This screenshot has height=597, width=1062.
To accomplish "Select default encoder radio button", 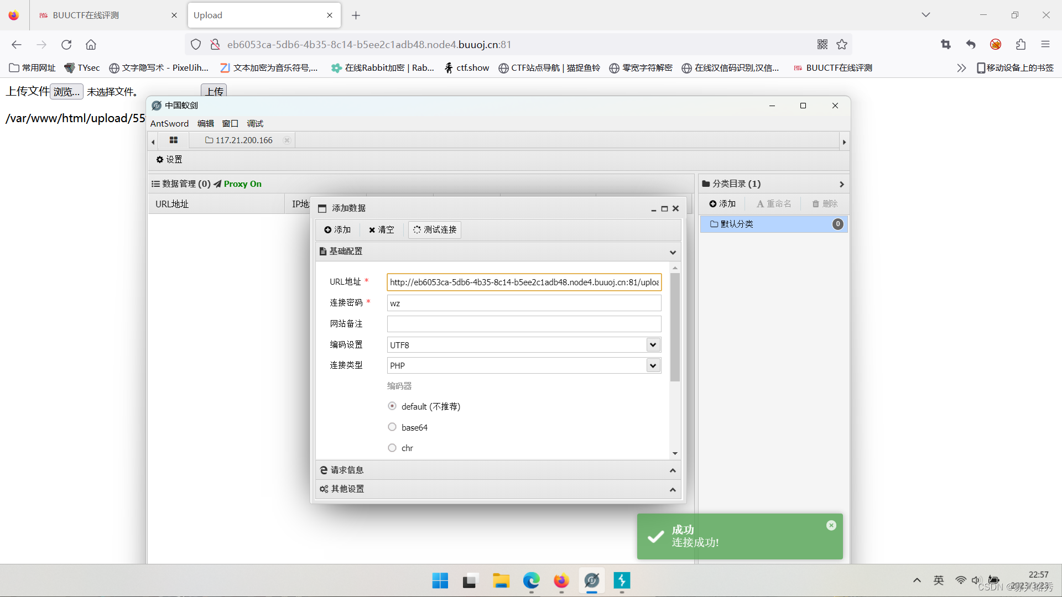I will point(392,406).
